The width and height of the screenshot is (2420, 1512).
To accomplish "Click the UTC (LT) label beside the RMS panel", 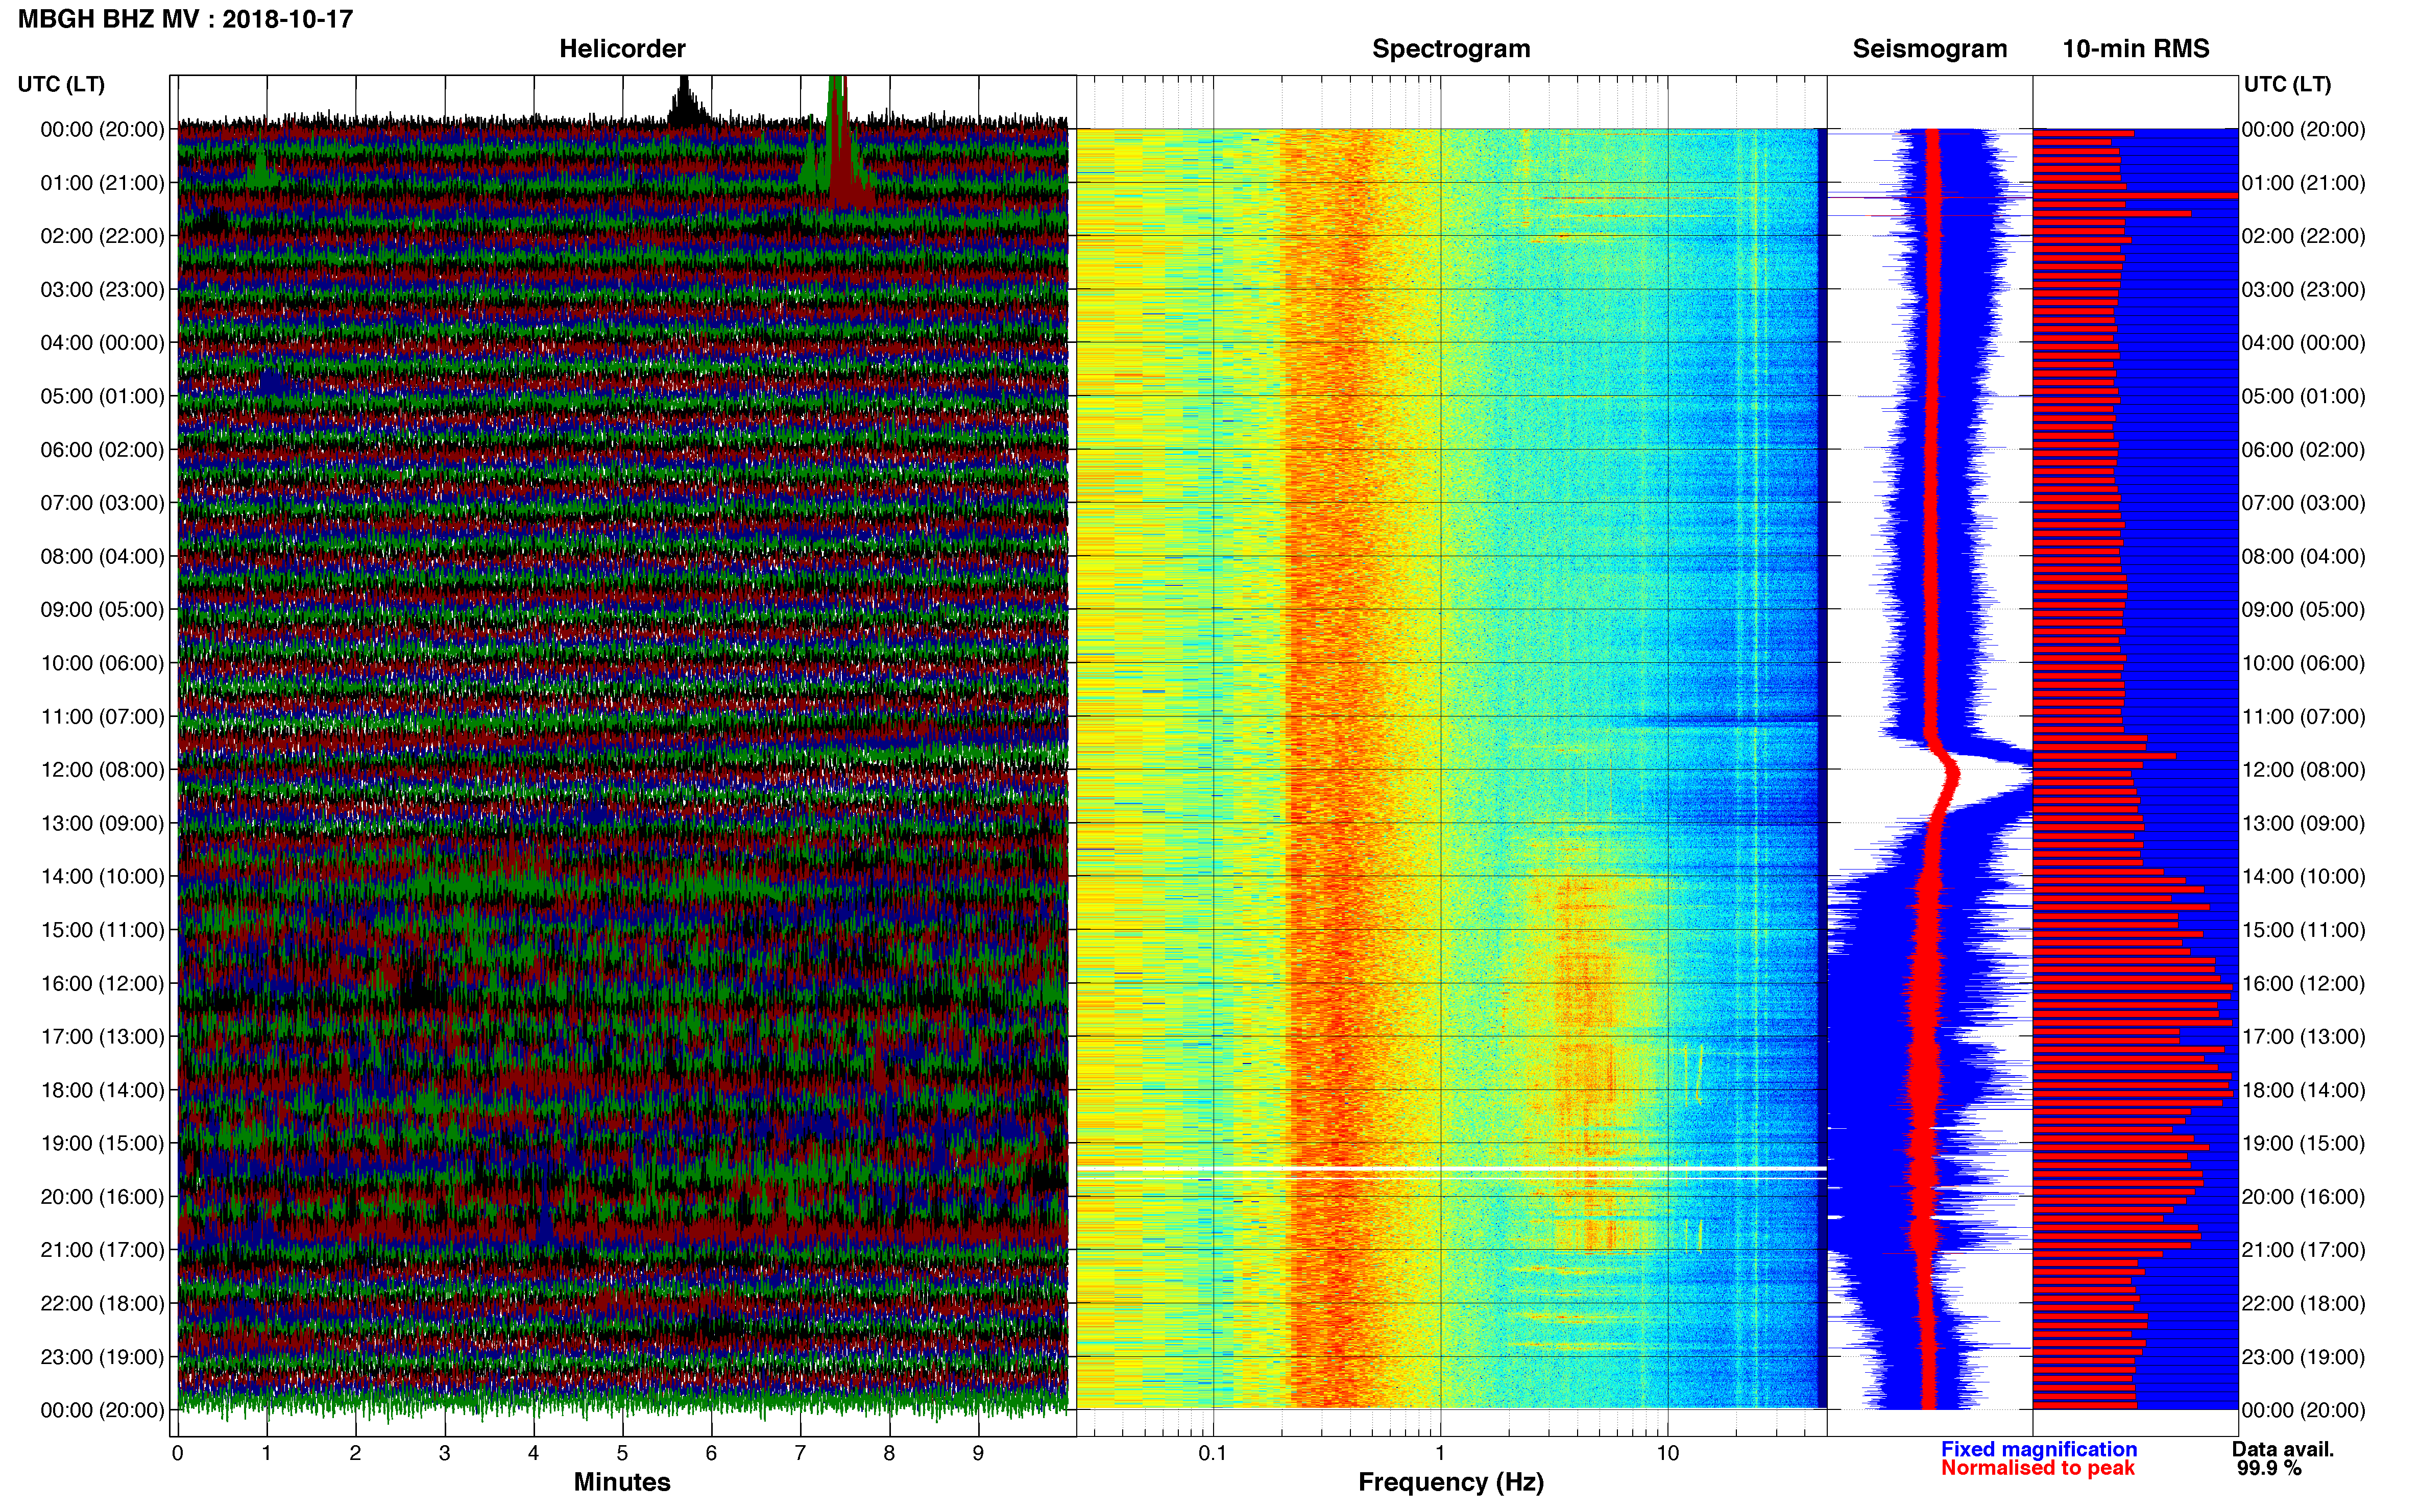I will (x=2287, y=84).
